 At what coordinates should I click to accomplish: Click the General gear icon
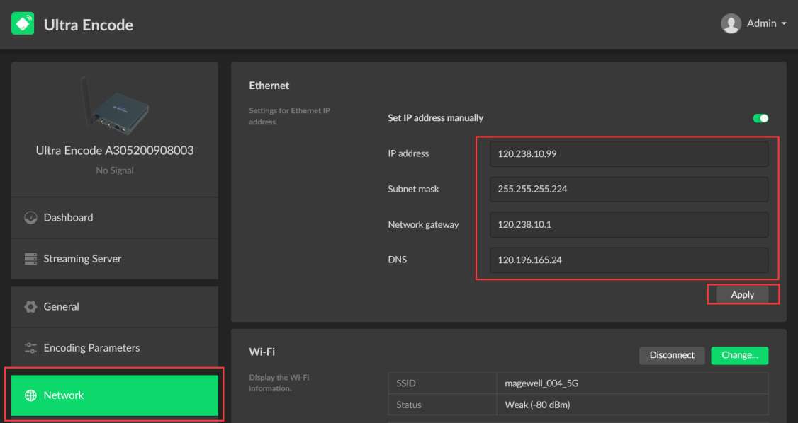pos(30,307)
